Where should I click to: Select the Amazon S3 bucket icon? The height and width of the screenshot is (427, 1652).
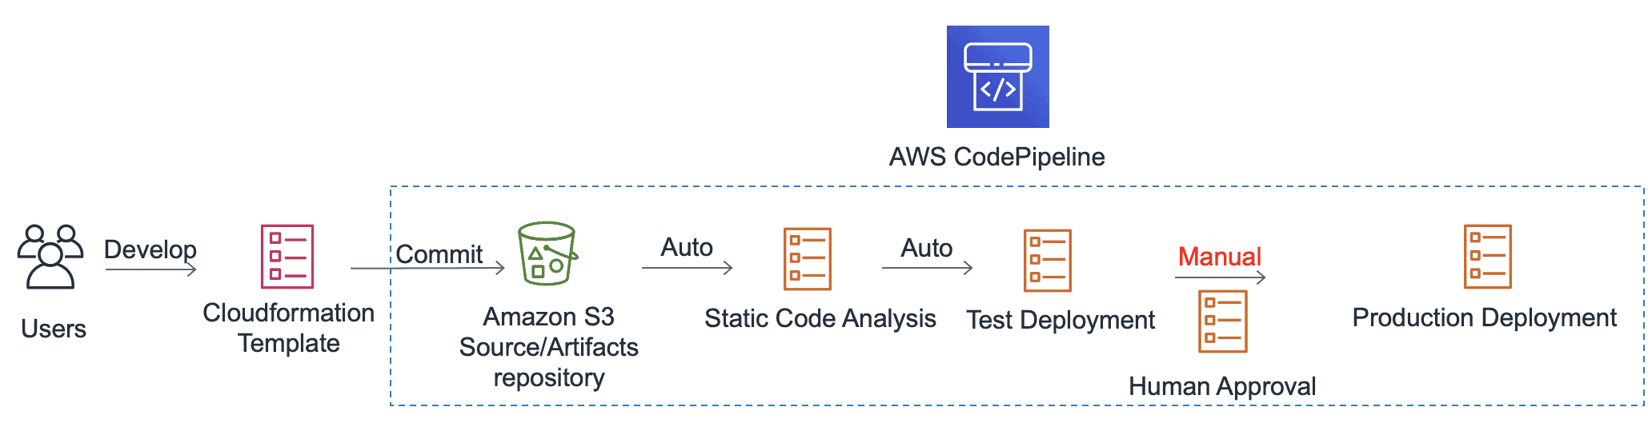pyautogui.click(x=547, y=253)
